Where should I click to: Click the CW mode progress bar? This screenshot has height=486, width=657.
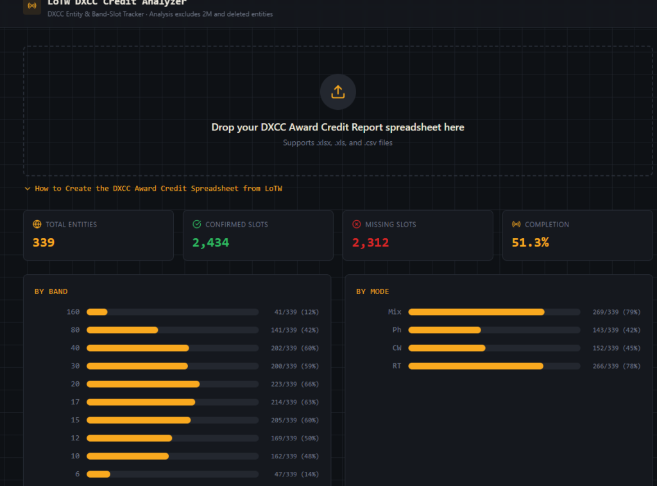click(x=493, y=348)
